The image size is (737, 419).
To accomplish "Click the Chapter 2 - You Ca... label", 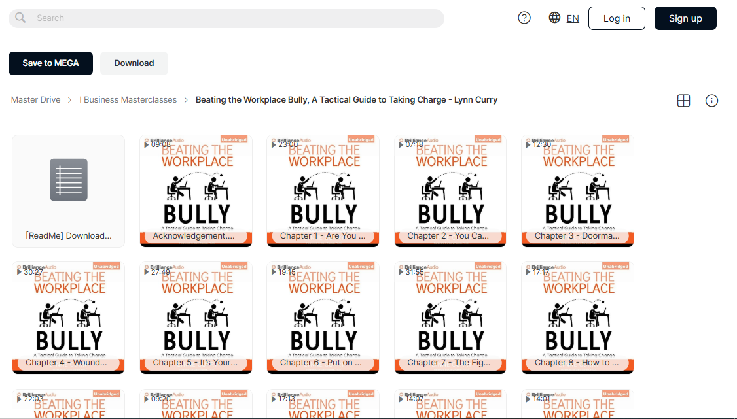I will (x=448, y=235).
